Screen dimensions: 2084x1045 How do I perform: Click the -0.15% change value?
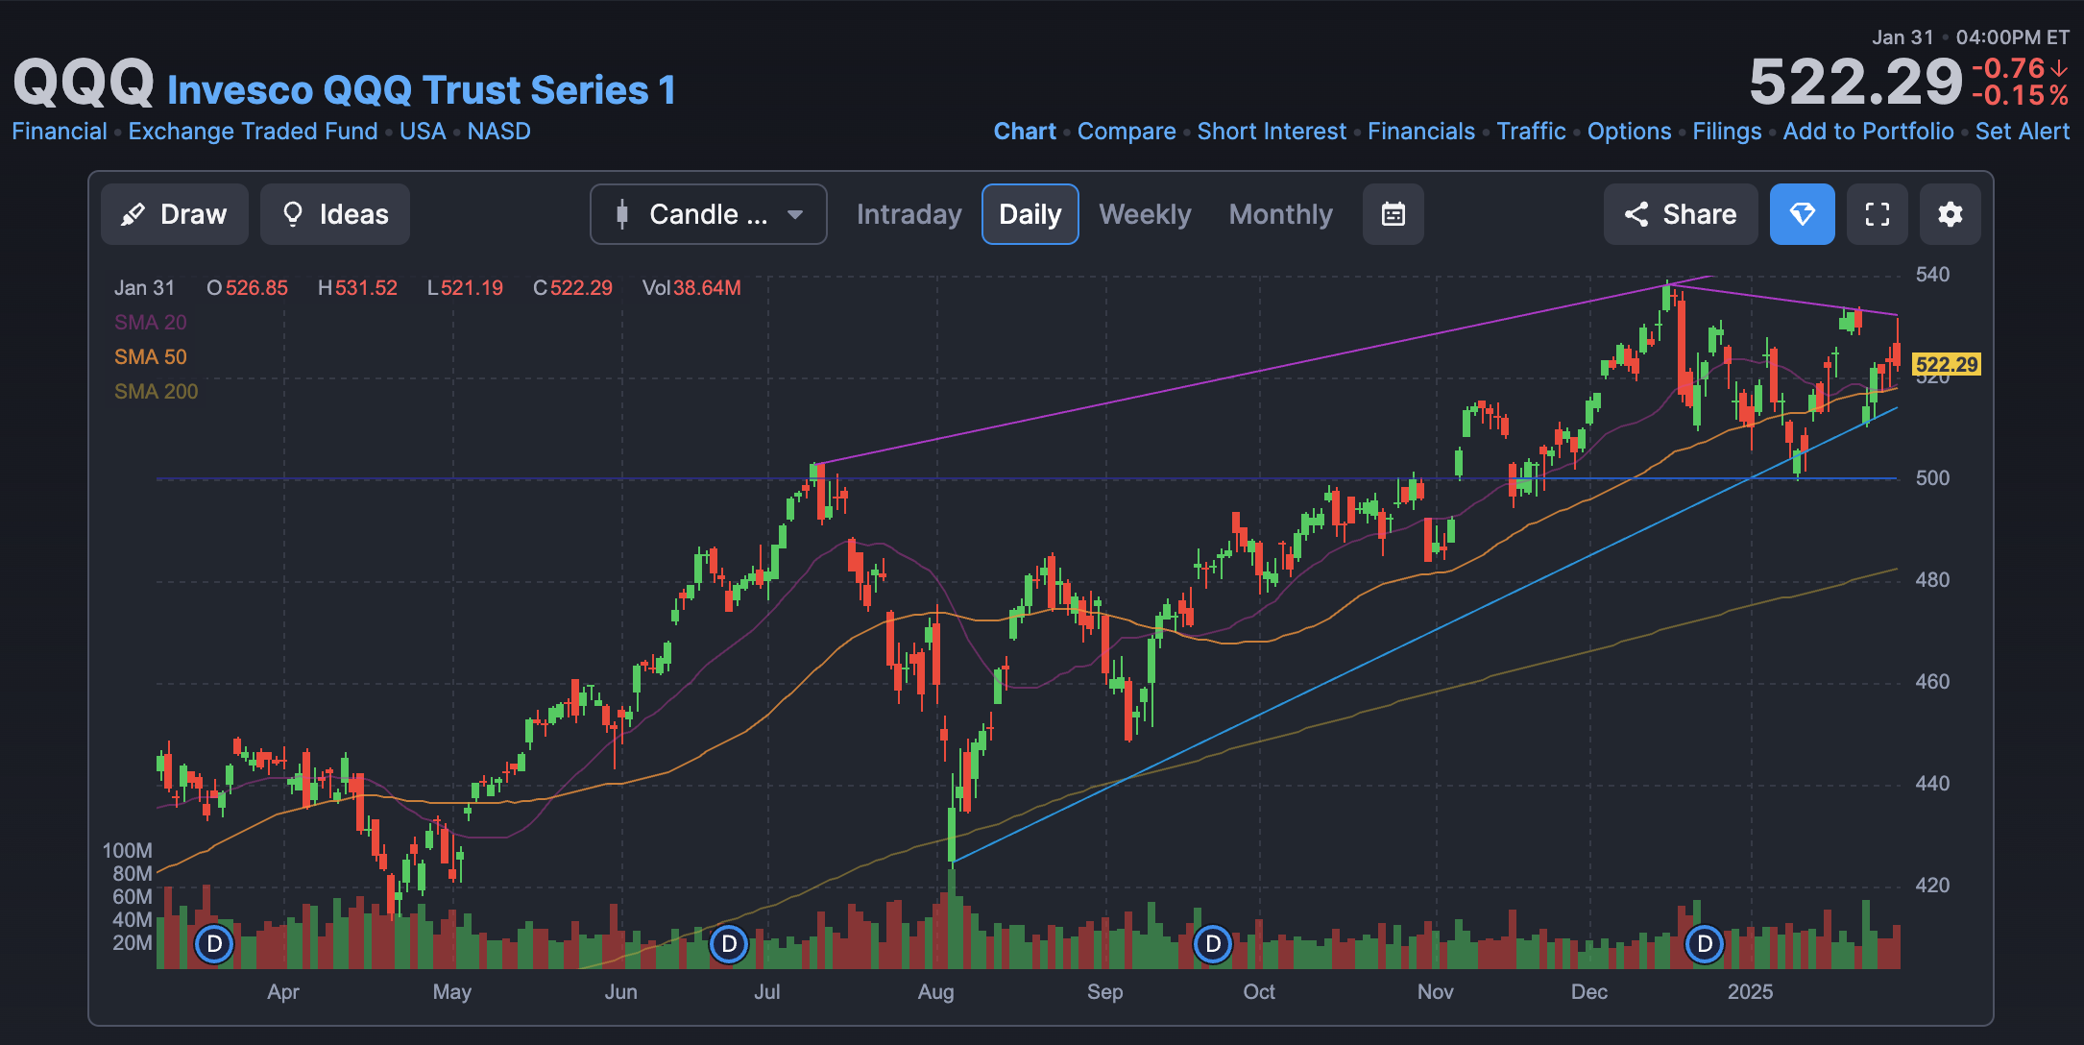click(2020, 95)
